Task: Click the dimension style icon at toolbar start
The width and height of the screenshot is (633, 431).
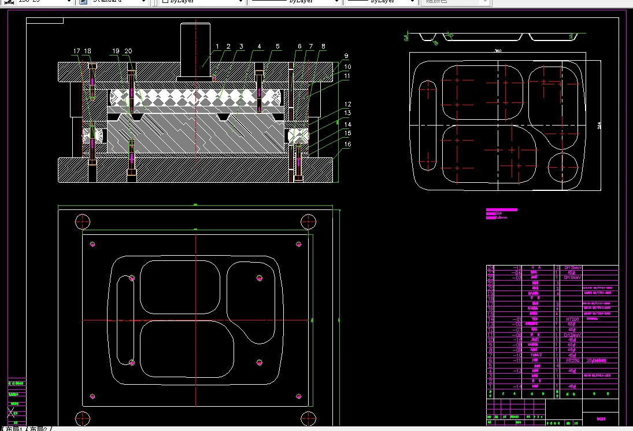Action: (x=9, y=2)
